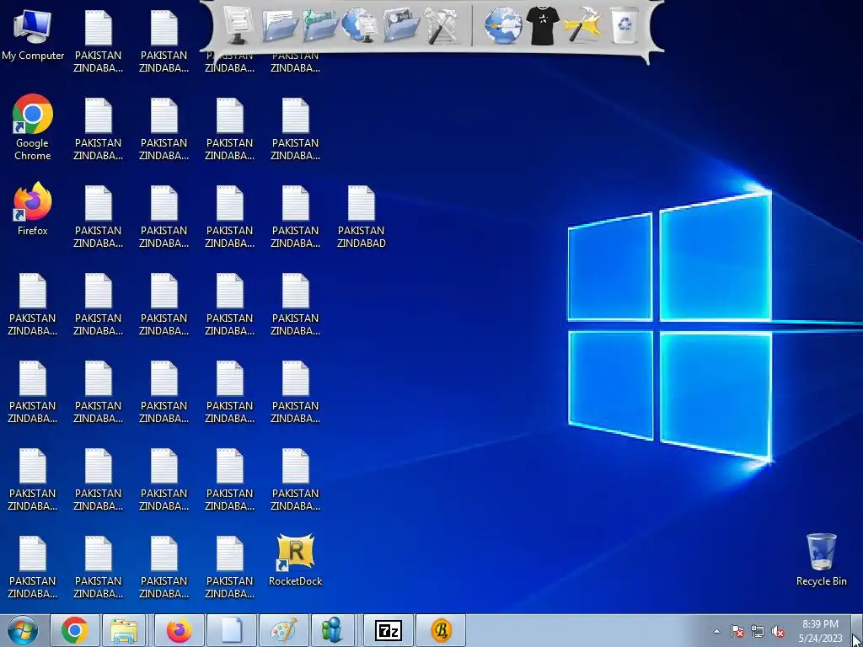Open the network status tray icon
Viewport: 863px width, 647px height.
(758, 631)
